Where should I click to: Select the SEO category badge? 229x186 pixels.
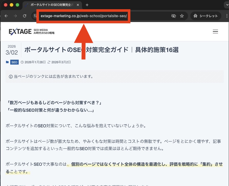[14, 62]
